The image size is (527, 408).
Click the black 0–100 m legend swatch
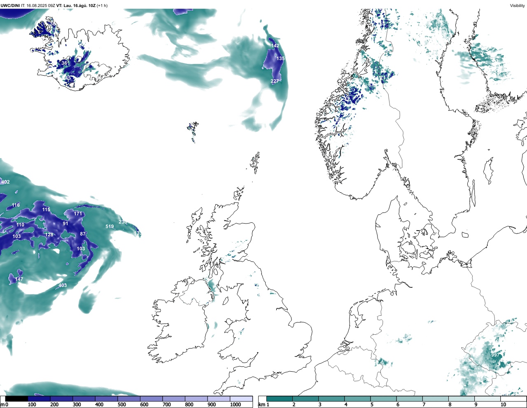(x=16, y=399)
